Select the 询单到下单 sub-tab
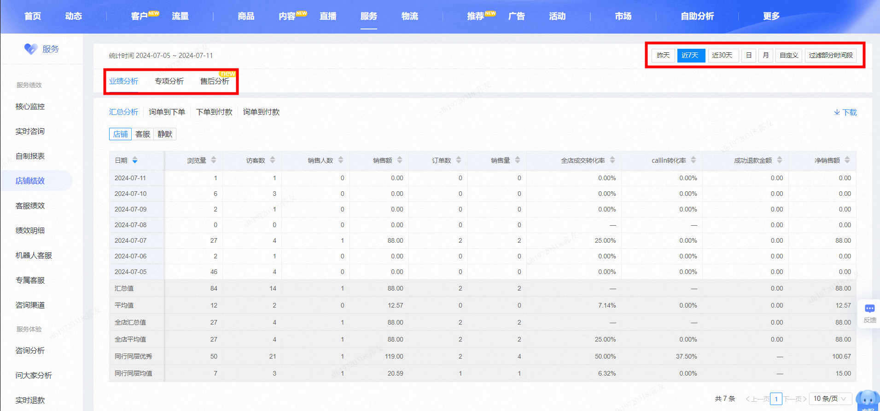This screenshot has width=880, height=411. 167,112
